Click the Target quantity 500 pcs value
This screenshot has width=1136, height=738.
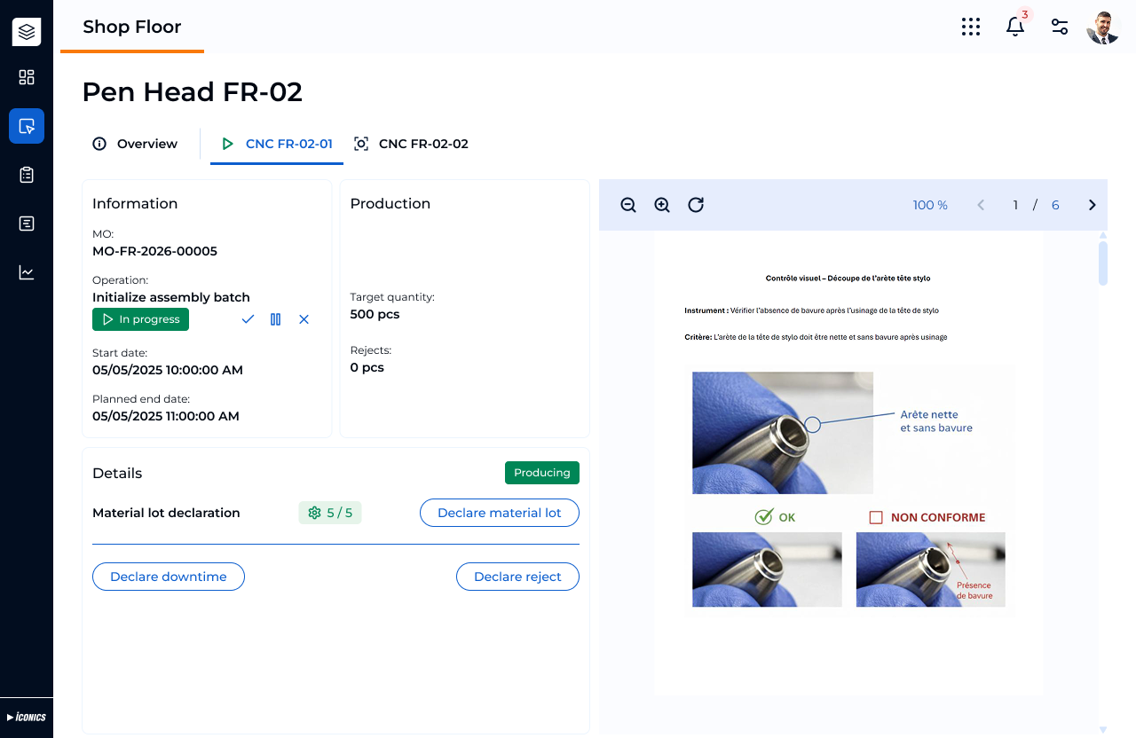point(375,314)
